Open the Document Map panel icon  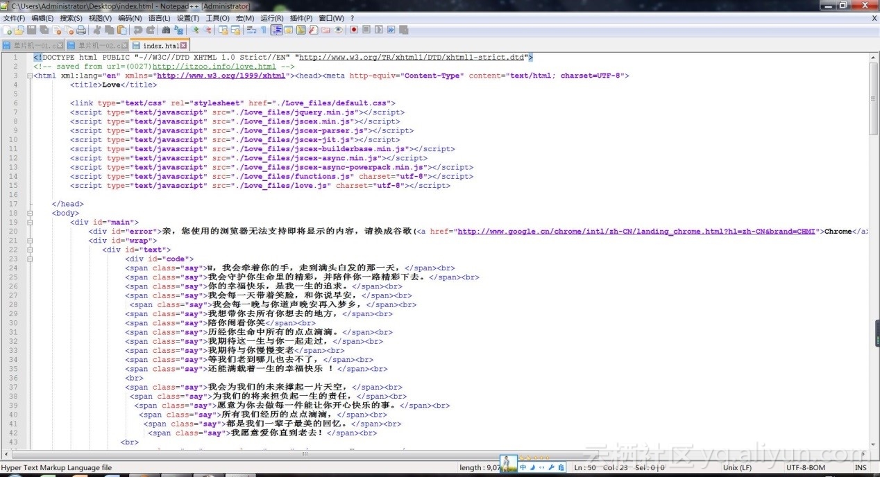point(301,31)
